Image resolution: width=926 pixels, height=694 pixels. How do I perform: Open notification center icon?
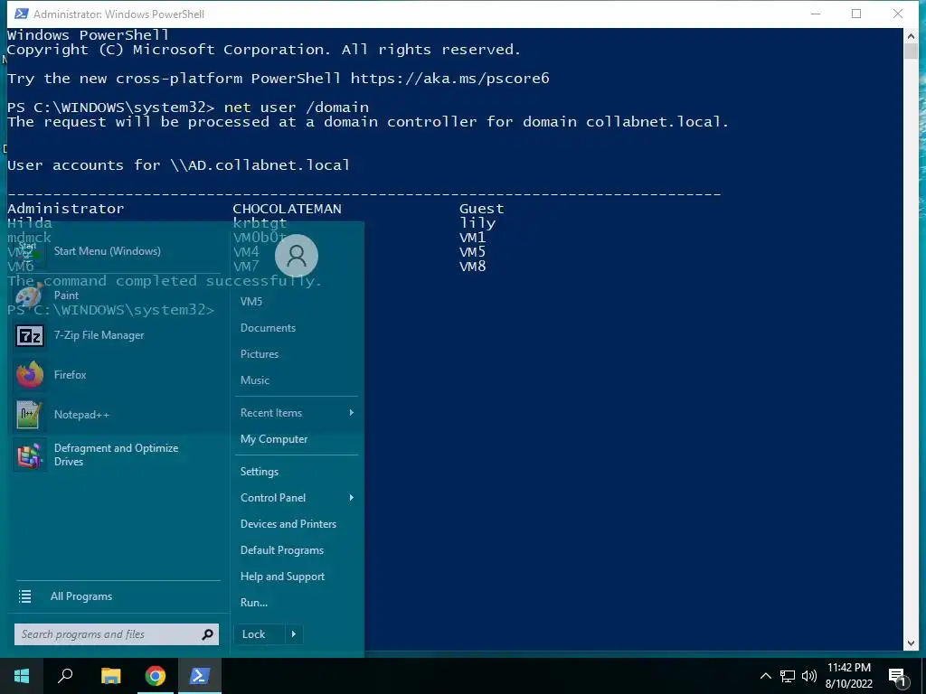(898, 676)
